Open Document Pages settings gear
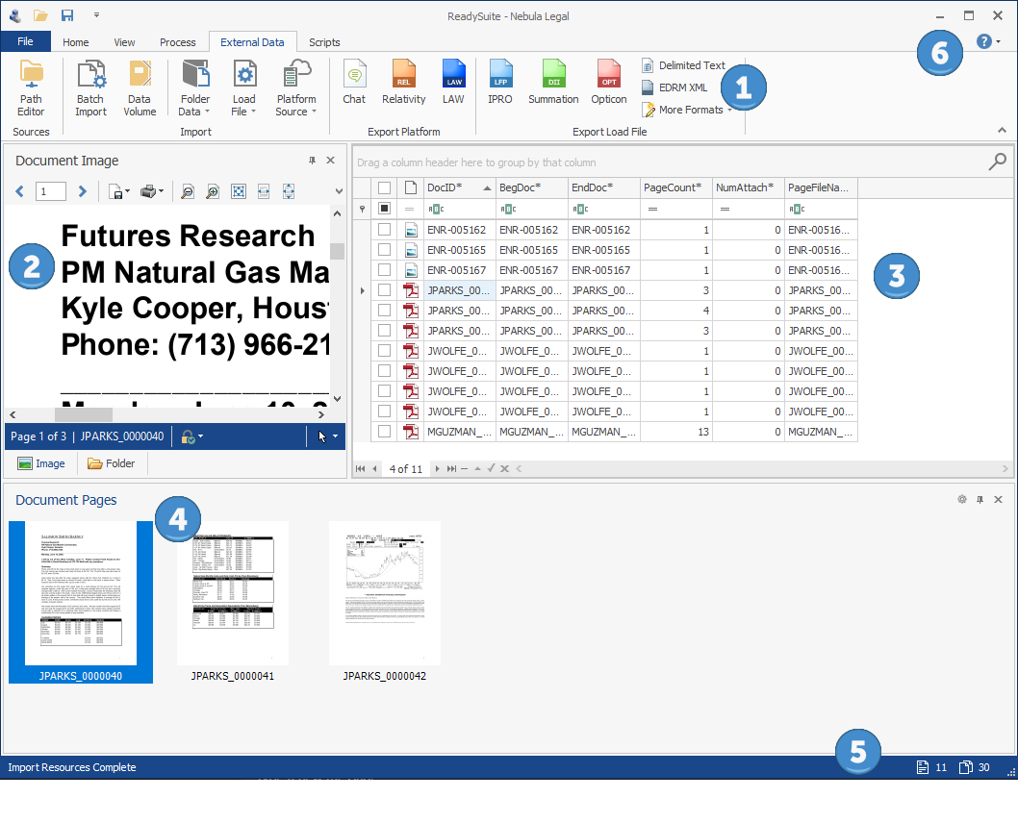The image size is (1018, 823). [x=962, y=499]
